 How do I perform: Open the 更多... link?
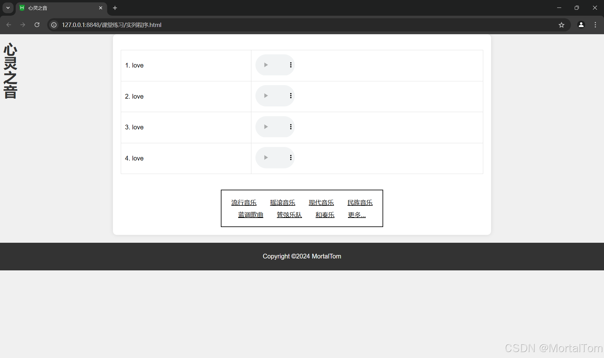tap(357, 215)
